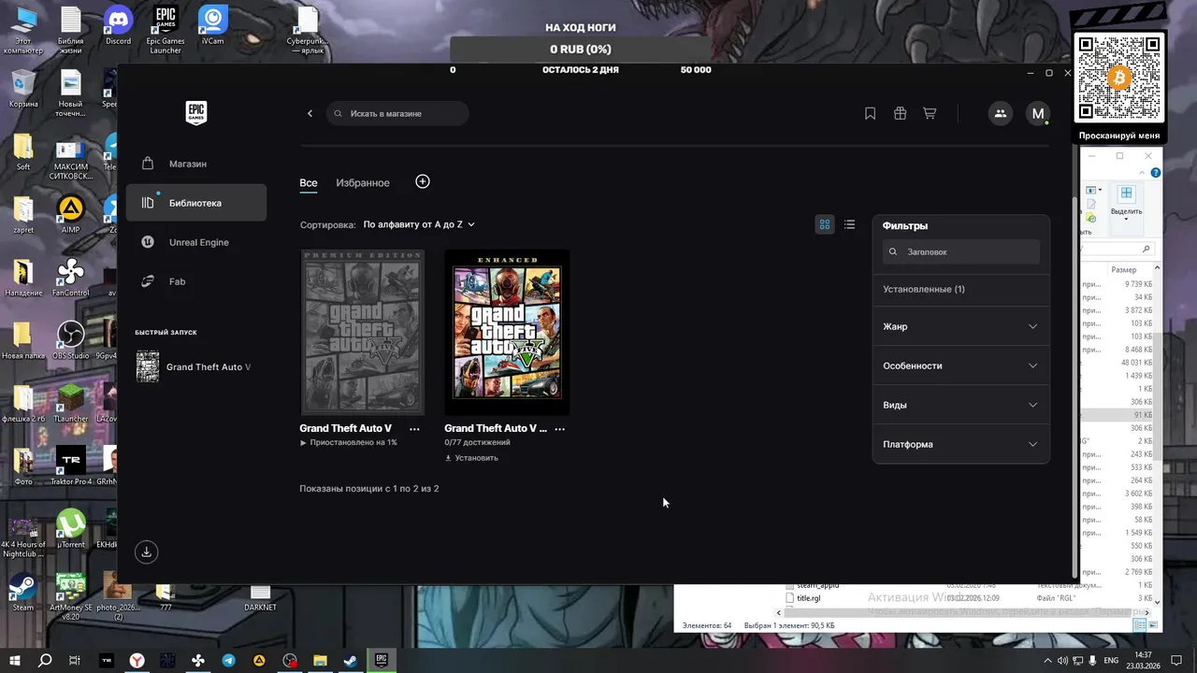
Task: Select the title.rgl file in Explorer
Action: pos(808,598)
